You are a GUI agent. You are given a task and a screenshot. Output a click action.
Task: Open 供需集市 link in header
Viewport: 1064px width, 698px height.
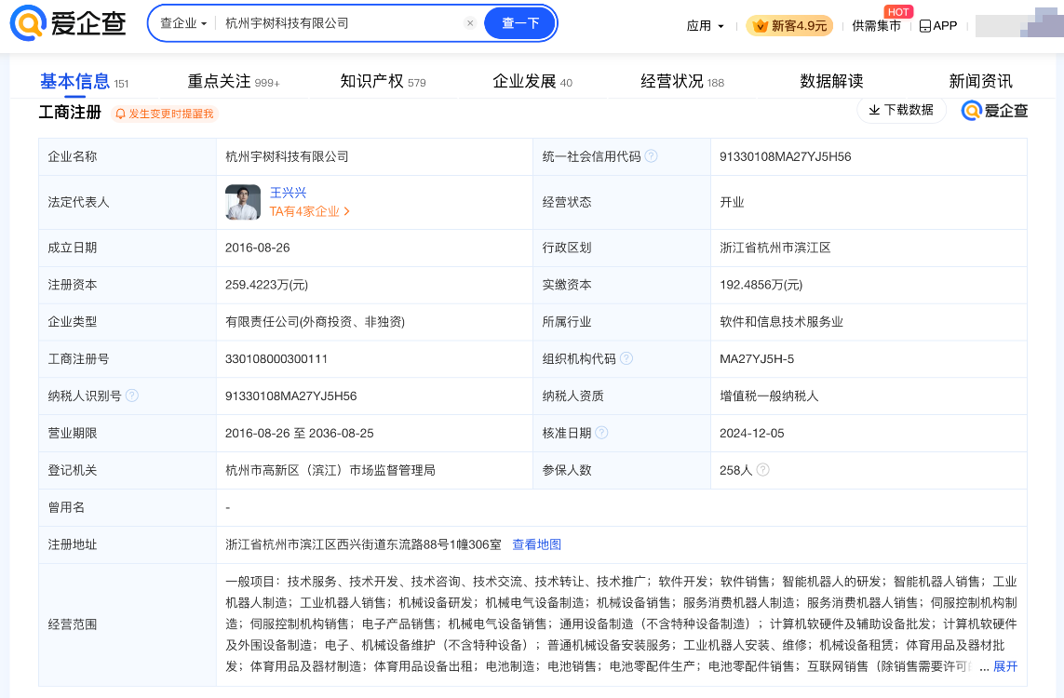(x=876, y=26)
